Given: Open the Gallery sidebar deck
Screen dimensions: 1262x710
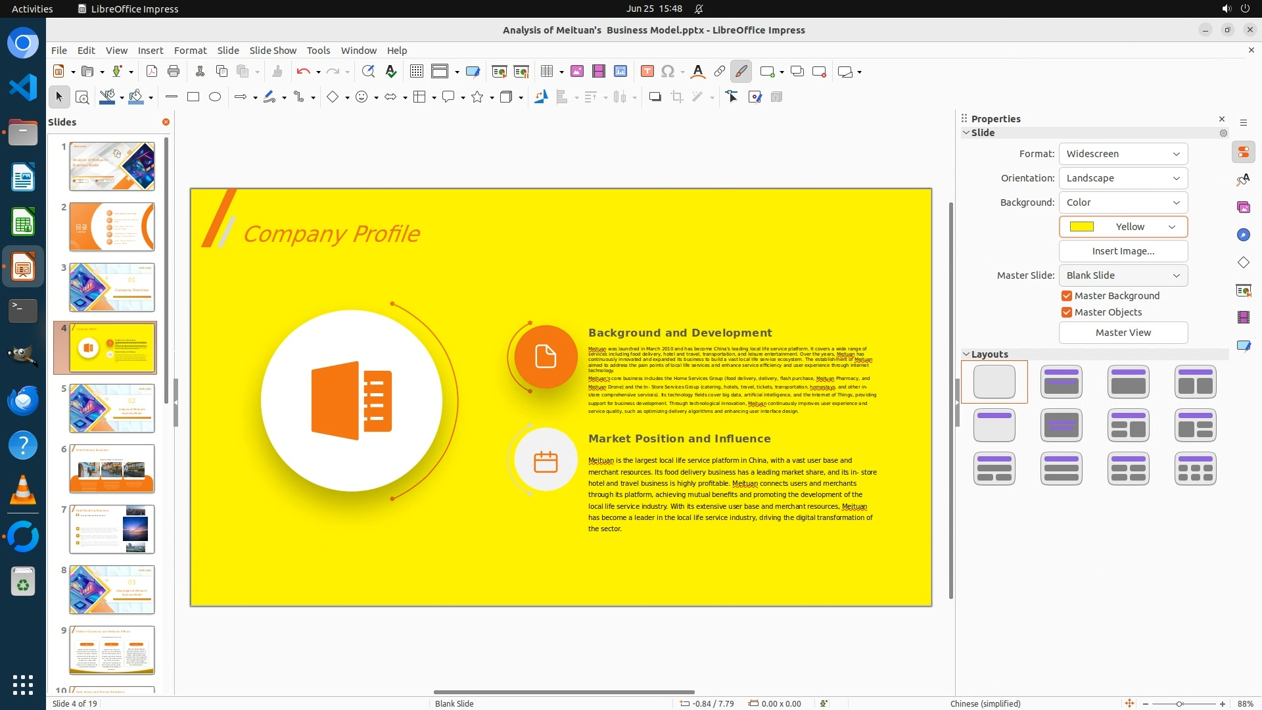Looking at the screenshot, I should [1243, 208].
